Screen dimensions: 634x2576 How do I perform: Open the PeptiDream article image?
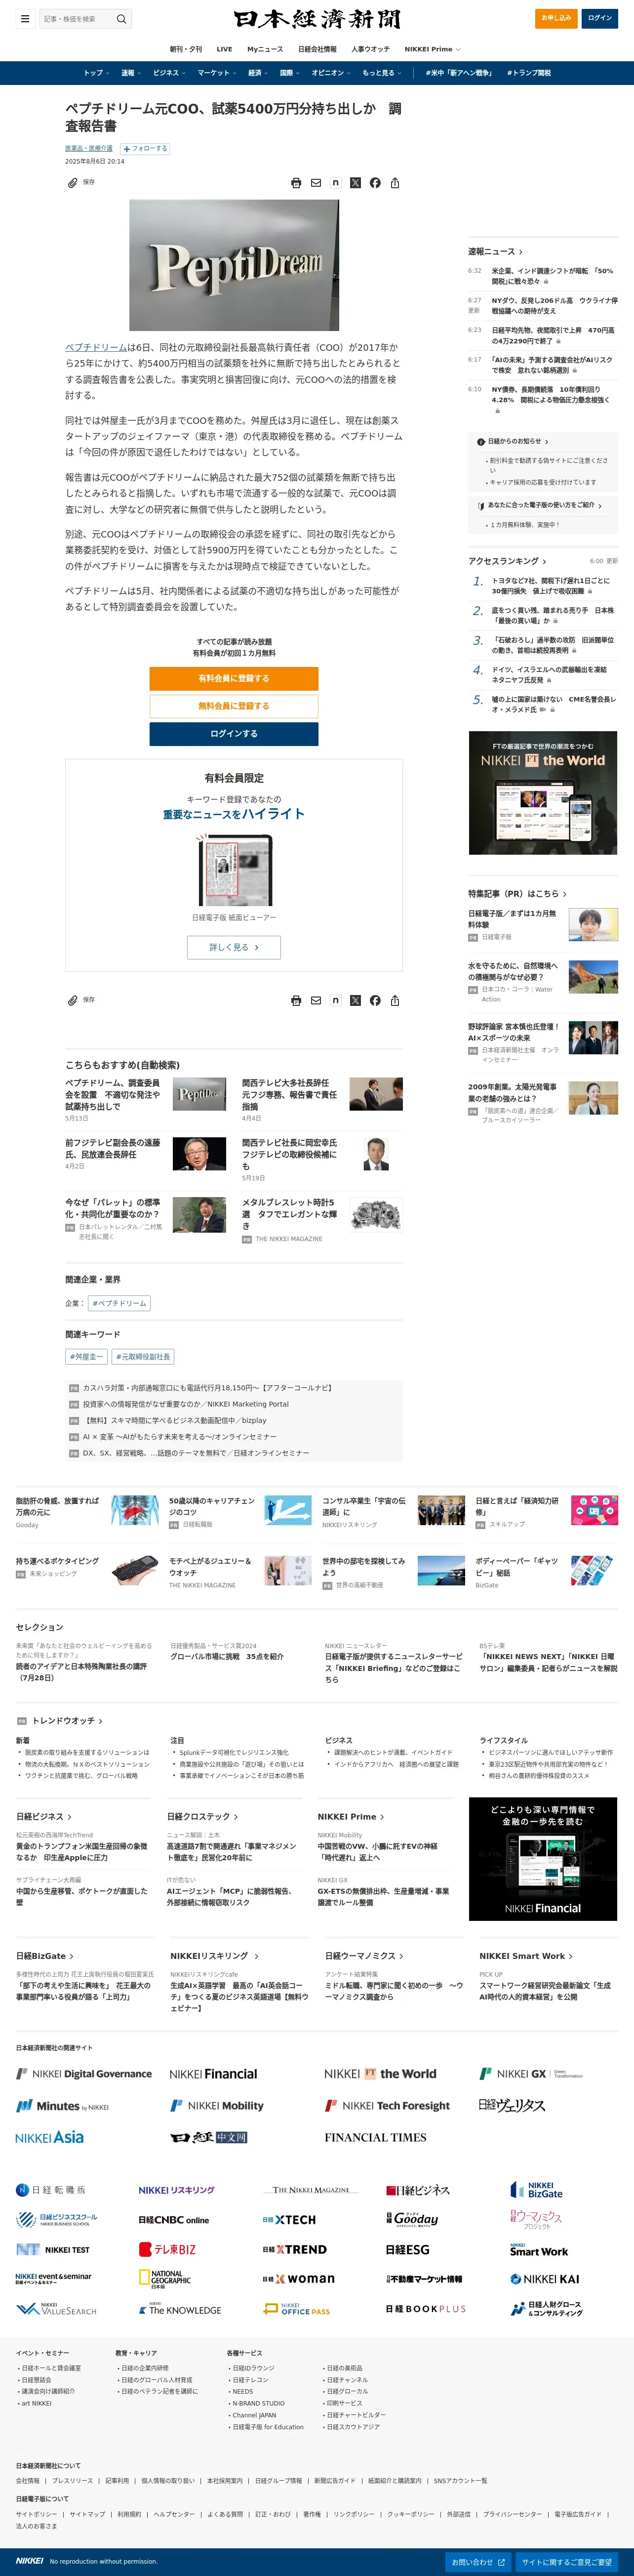click(234, 265)
